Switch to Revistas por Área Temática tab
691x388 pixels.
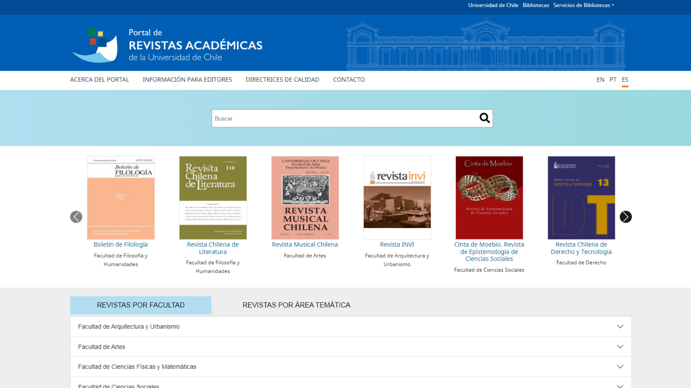pos(296,305)
